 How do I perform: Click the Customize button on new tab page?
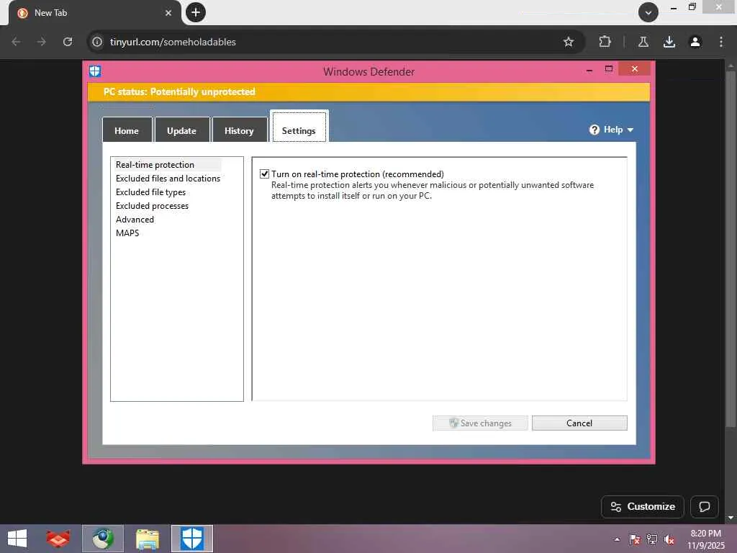point(643,506)
